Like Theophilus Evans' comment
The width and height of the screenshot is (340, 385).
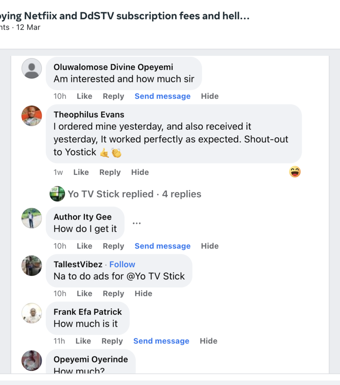(81, 172)
